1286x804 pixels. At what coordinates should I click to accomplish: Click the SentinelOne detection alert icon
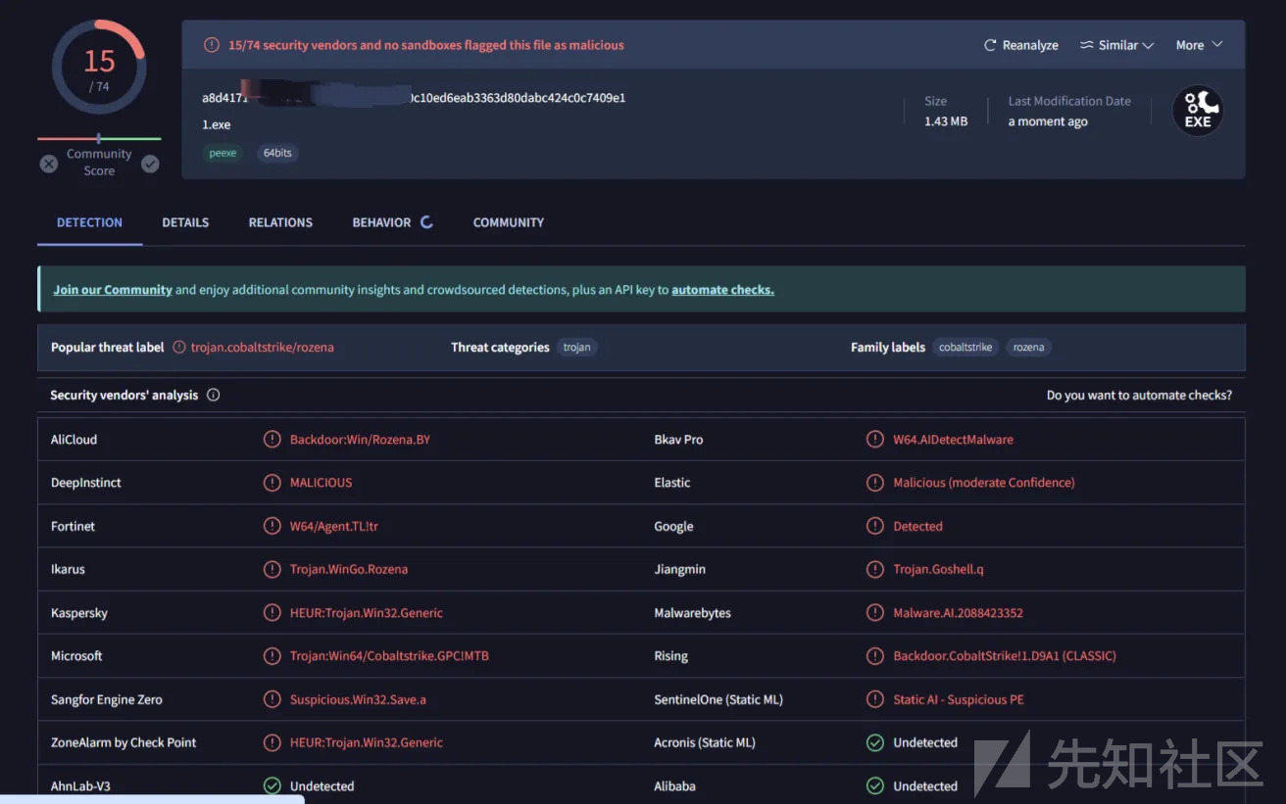tap(875, 699)
